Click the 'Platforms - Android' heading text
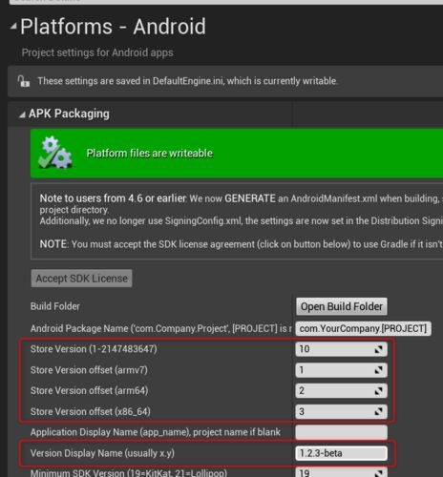This screenshot has height=477, width=443. 113,27
